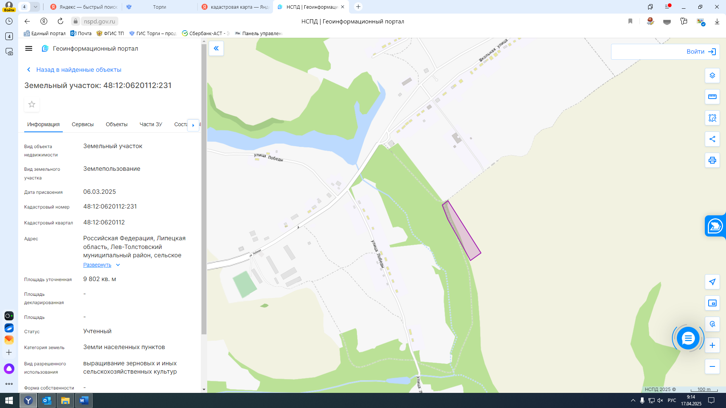726x408 pixels.
Task: Click the map search locator icon
Action: click(712, 324)
